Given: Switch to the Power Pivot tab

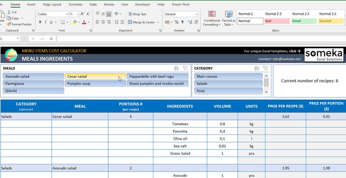Looking at the screenshot, I should (180, 4).
